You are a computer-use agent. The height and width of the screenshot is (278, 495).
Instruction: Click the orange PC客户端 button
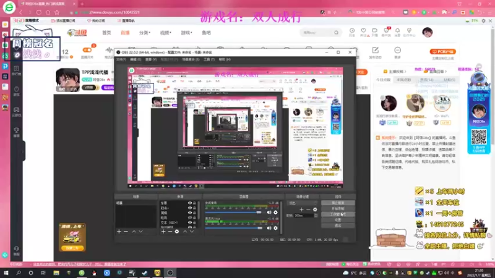click(x=442, y=51)
